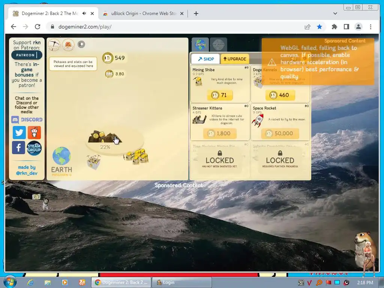Open the Steam Group icon
The image size is (384, 288).
click(34, 148)
